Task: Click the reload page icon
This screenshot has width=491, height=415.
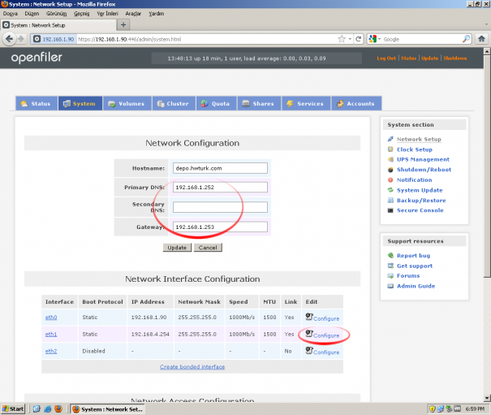Action: click(359, 39)
